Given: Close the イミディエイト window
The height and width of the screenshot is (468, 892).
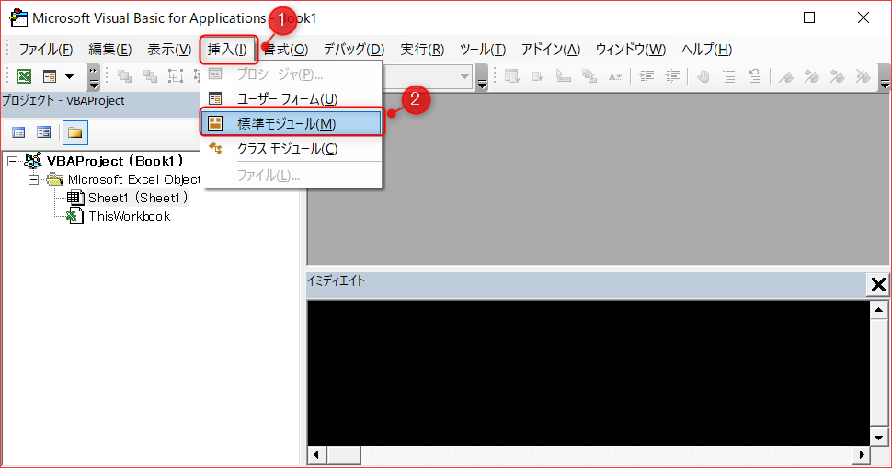Looking at the screenshot, I should click(x=878, y=284).
